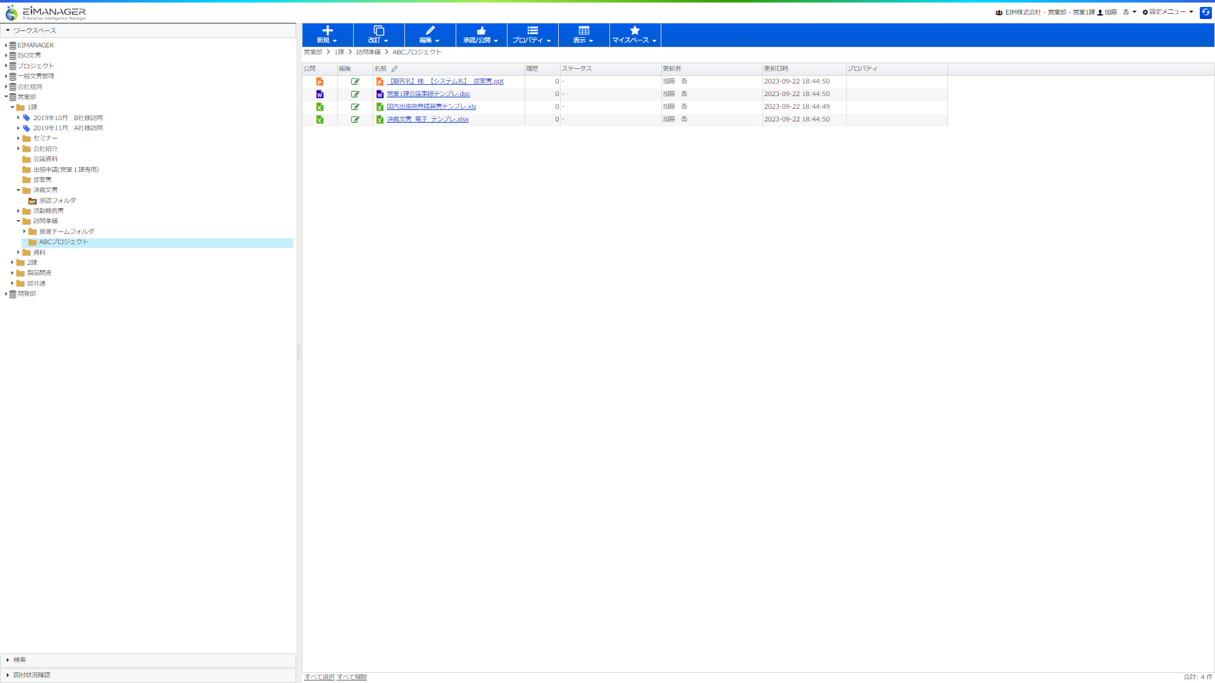The image size is (1215, 683).
Task: Select the 部共通 folder
Action: (36, 283)
